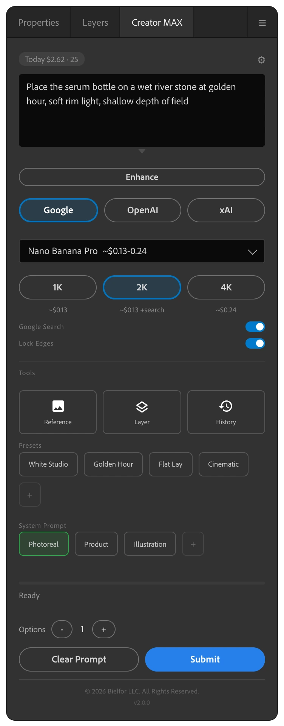
Task: Select the OpenAI provider
Action: pos(143,210)
